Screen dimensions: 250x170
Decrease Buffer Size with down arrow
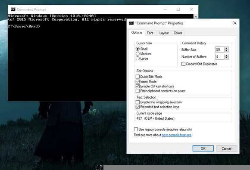[x=226, y=51]
